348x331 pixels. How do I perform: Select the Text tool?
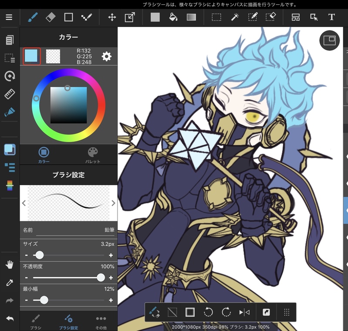tap(331, 17)
